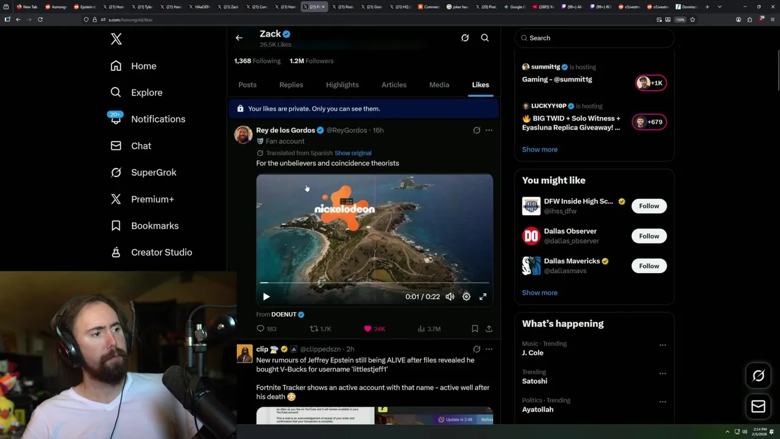Join LUCKYY10P hosted space
The width and height of the screenshot is (780, 439).
[x=650, y=122]
